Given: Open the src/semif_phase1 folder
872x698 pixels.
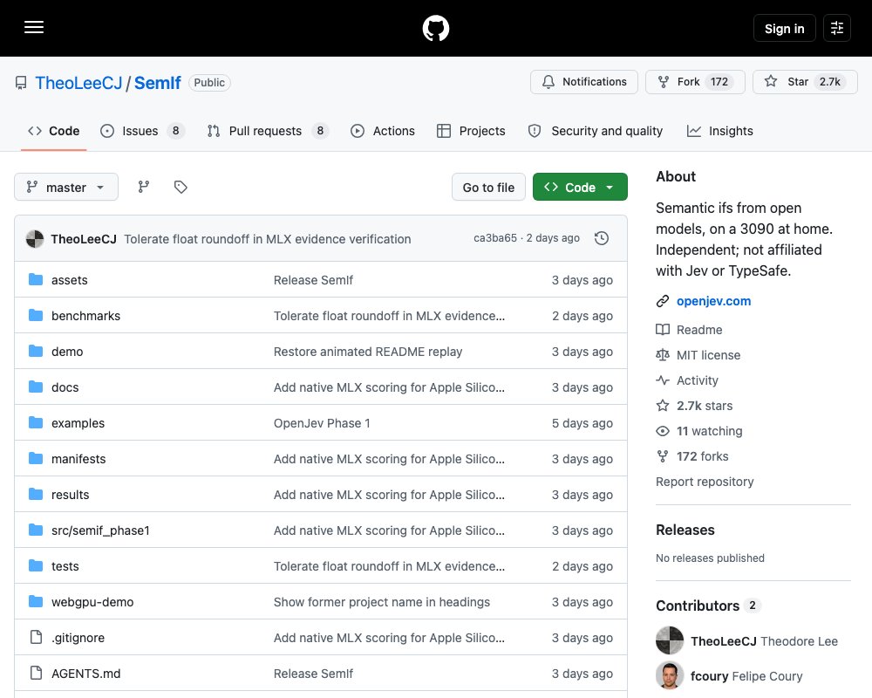Looking at the screenshot, I should pyautogui.click(x=100, y=530).
